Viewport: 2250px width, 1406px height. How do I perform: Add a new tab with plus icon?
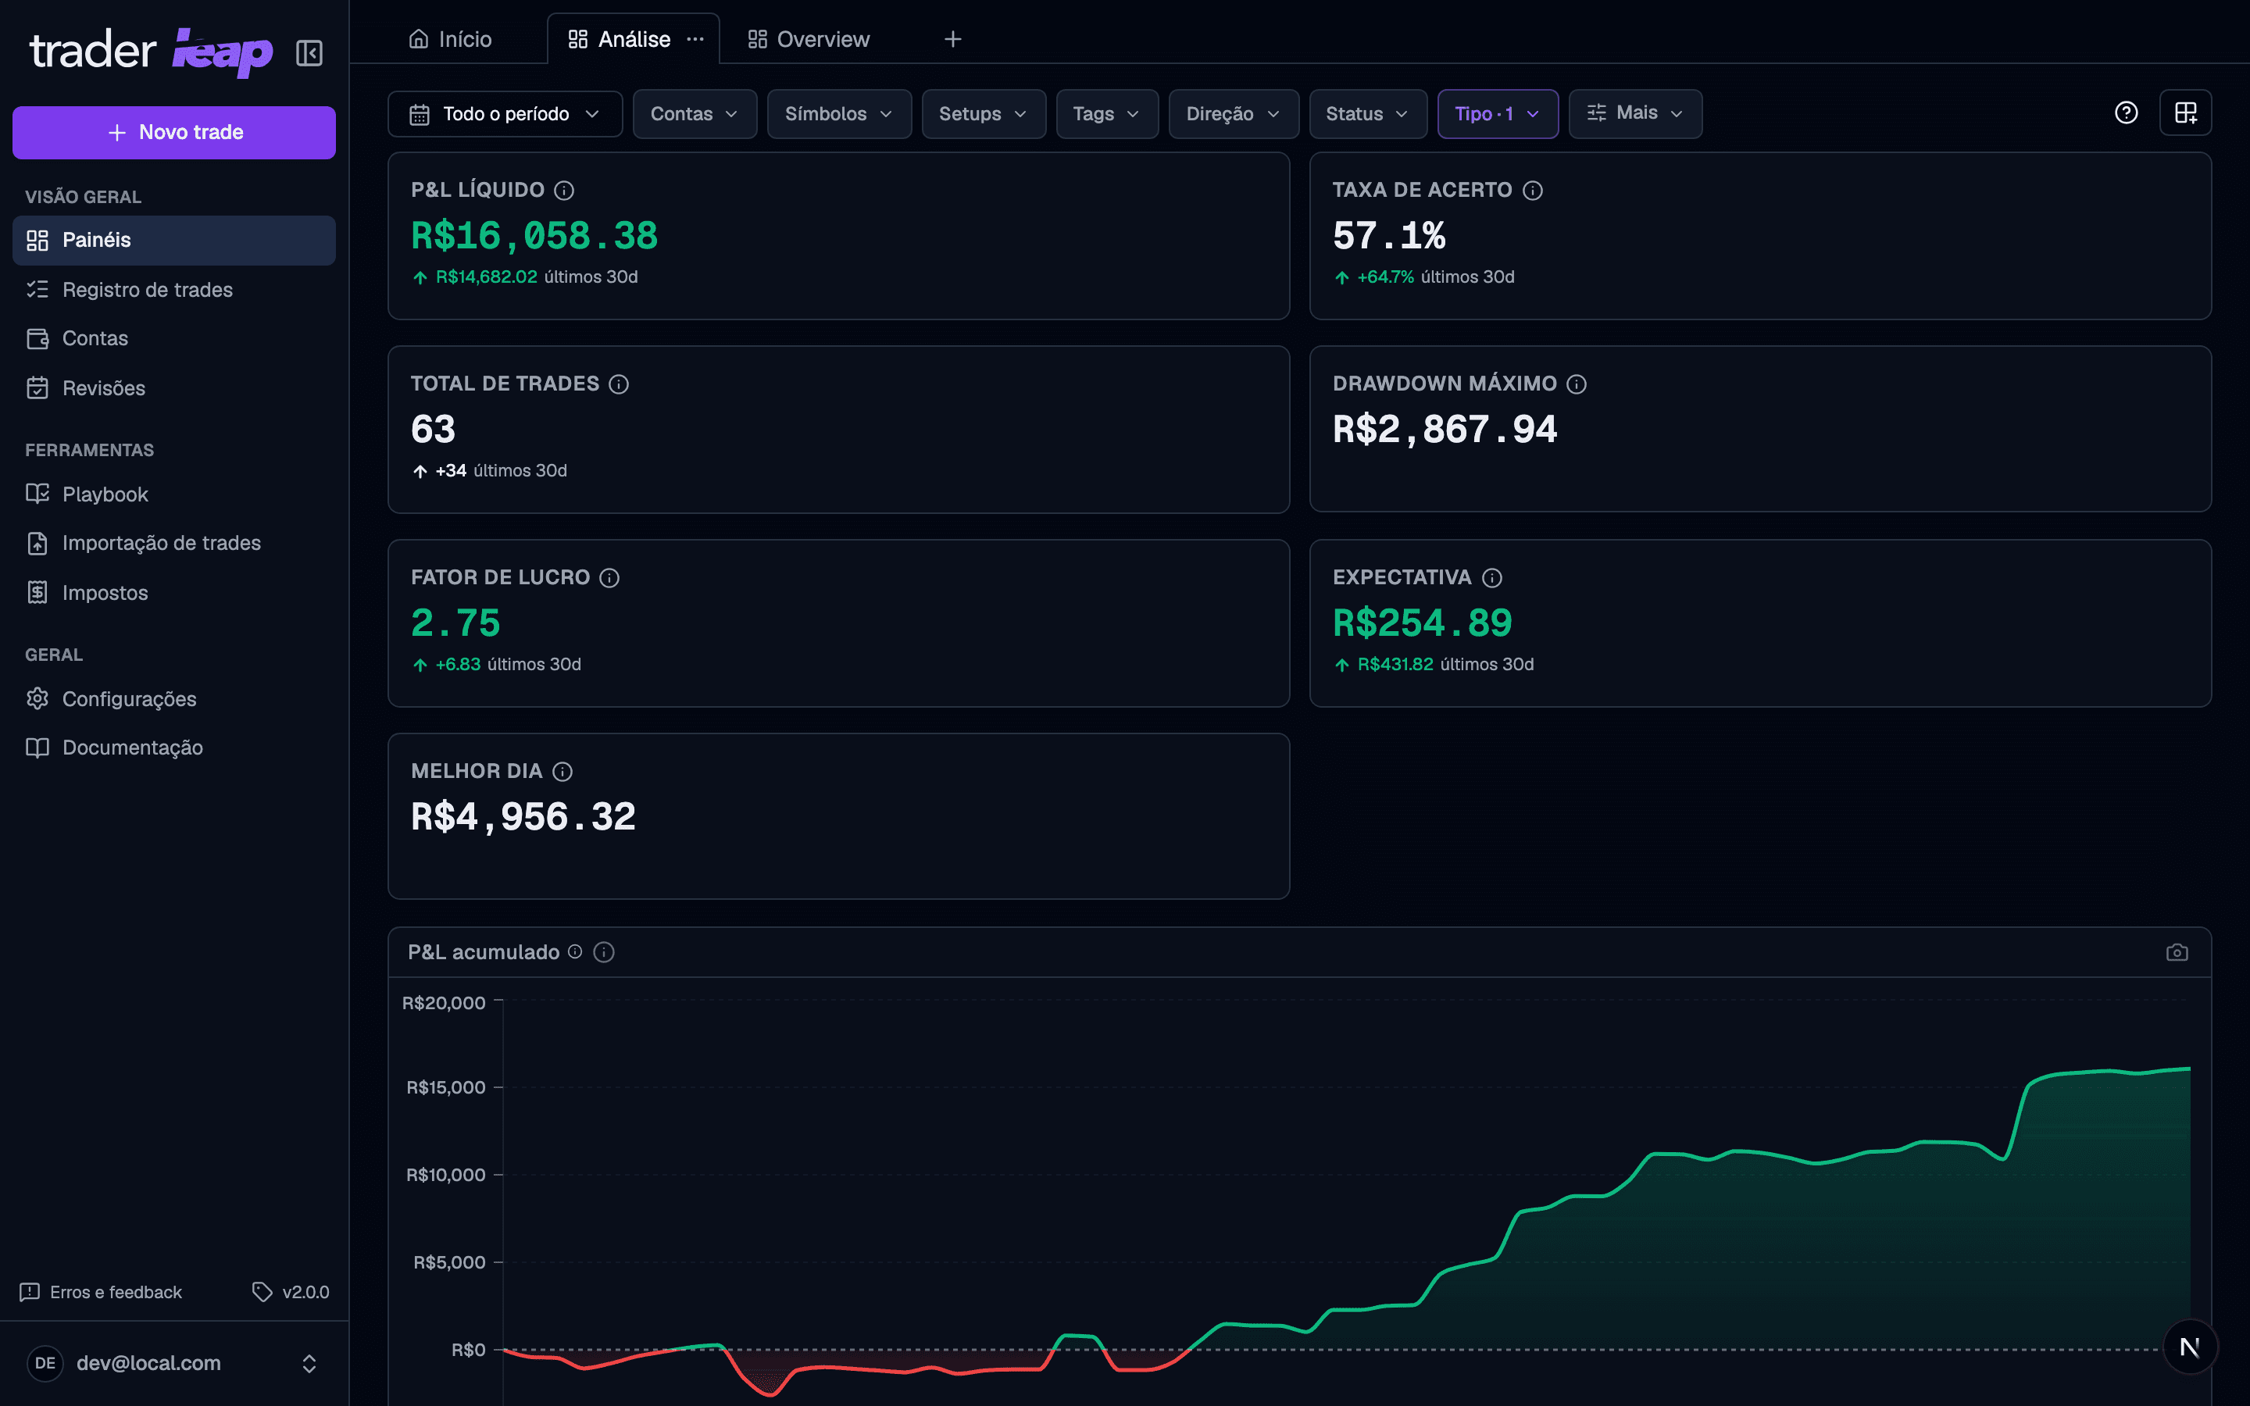[953, 39]
